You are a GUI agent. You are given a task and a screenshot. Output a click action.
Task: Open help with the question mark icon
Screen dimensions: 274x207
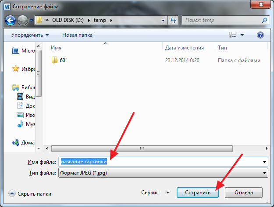(x=260, y=35)
